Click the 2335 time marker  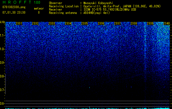point(84,23)
